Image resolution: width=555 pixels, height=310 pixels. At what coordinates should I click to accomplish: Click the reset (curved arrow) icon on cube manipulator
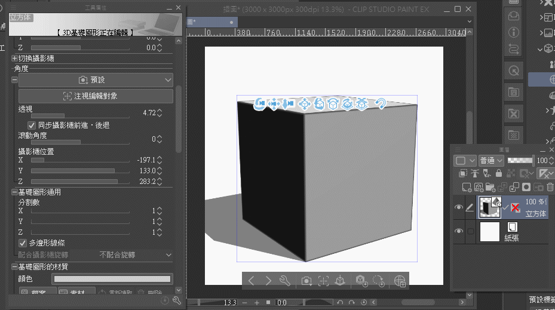coord(380,104)
